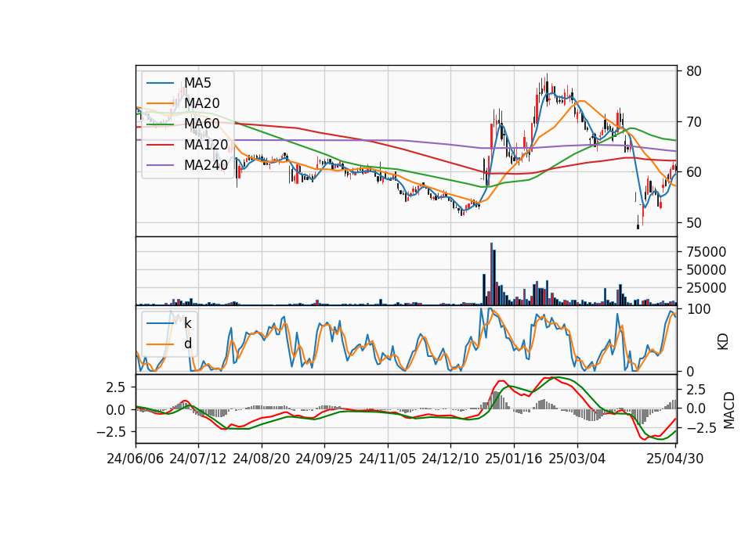The height and width of the screenshot is (540, 752).
Task: Click the red MA120 legend line sample
Action: 160,145
